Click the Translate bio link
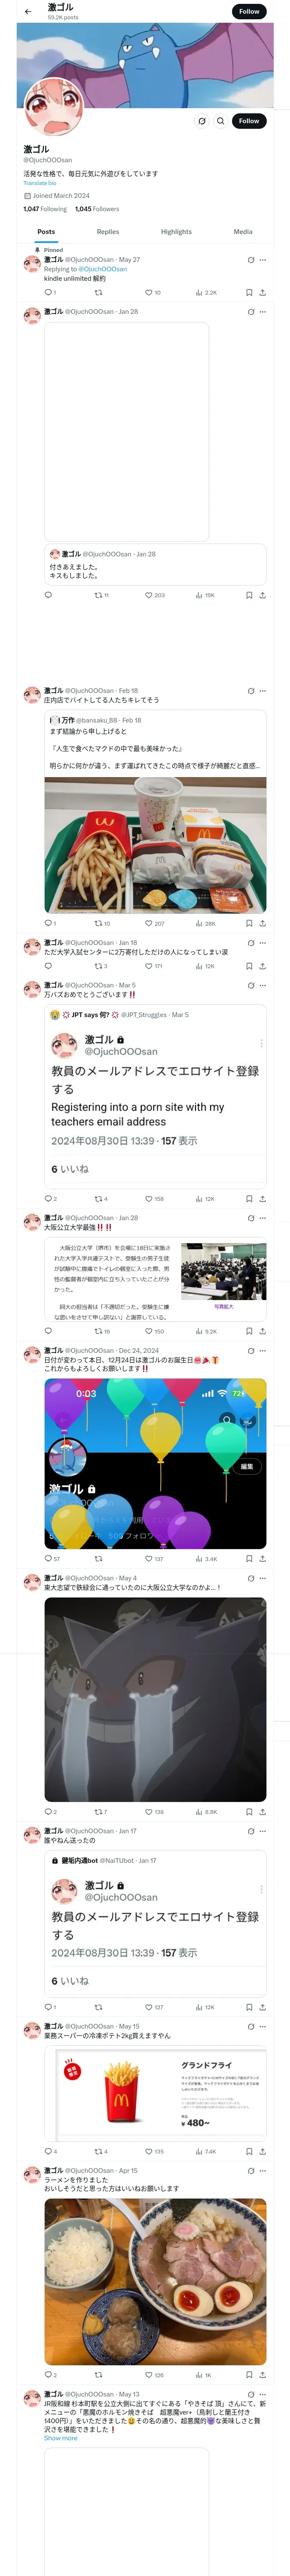 point(40,183)
